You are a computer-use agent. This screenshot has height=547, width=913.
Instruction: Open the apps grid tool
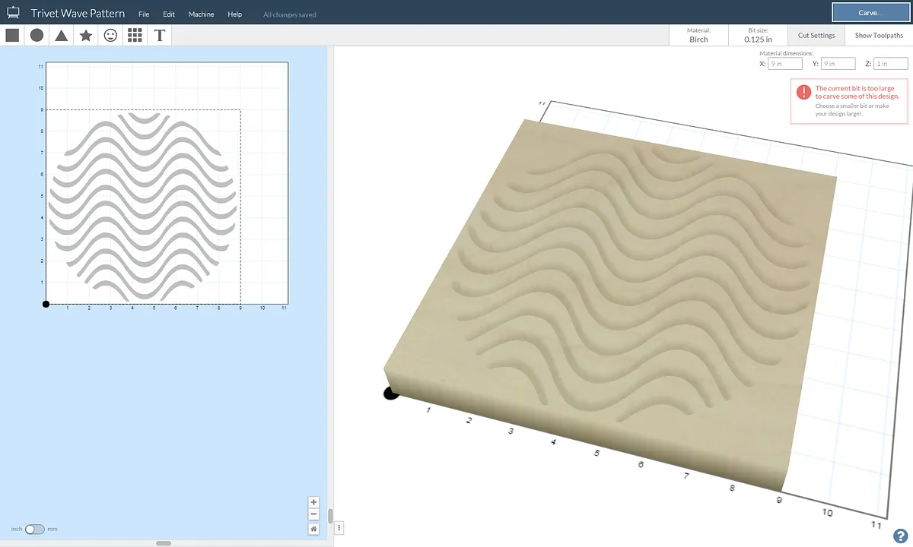pyautogui.click(x=135, y=35)
